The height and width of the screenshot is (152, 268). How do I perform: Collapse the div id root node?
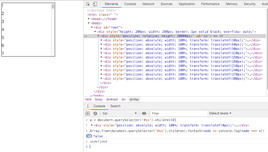92,27
